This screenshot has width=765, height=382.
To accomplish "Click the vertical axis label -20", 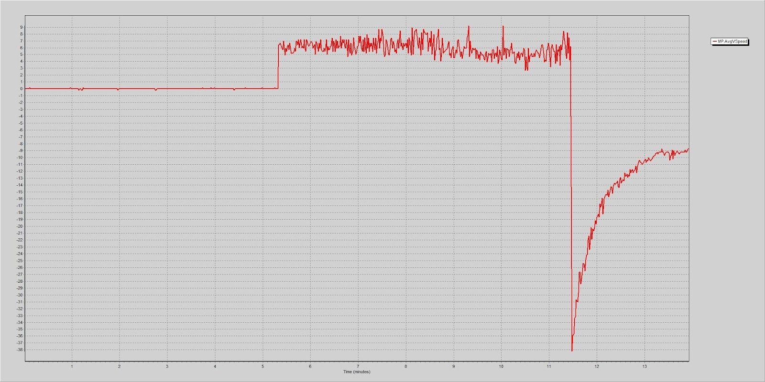I will point(20,226).
